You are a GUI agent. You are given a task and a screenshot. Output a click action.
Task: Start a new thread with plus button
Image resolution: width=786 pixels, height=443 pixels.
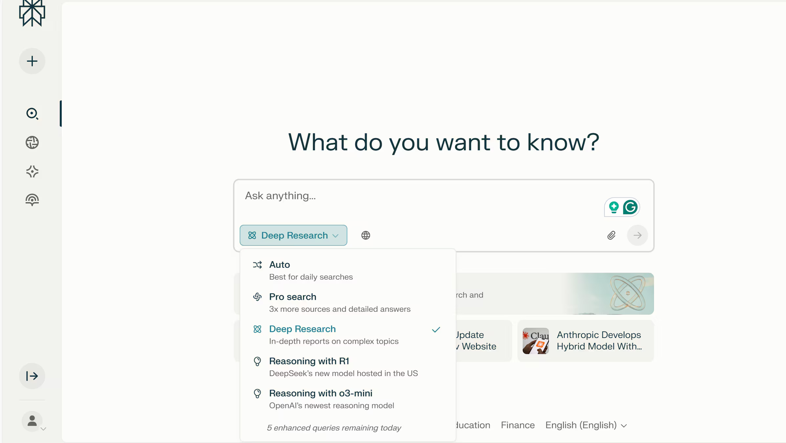32,61
